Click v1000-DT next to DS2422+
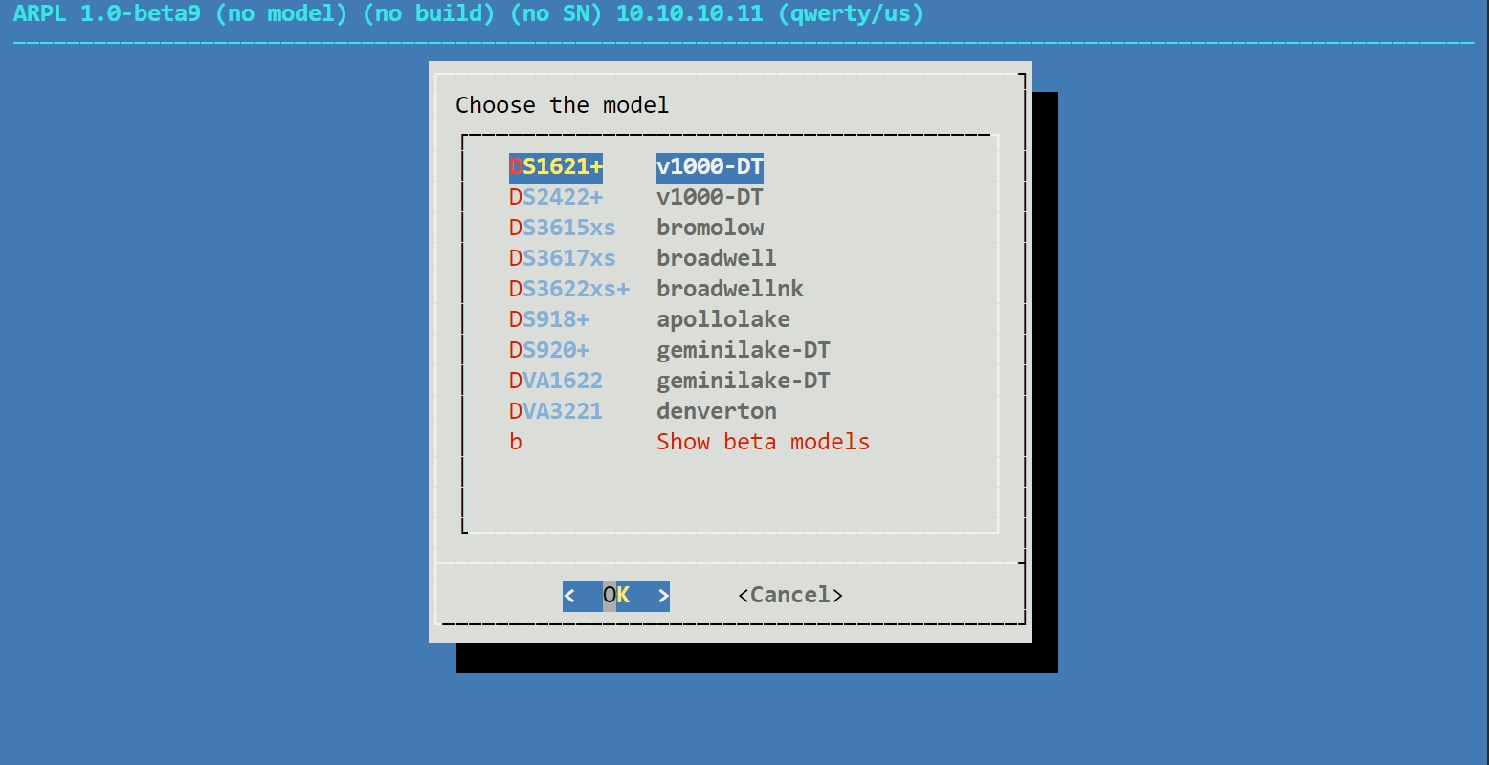The width and height of the screenshot is (1489, 765). pos(710,197)
